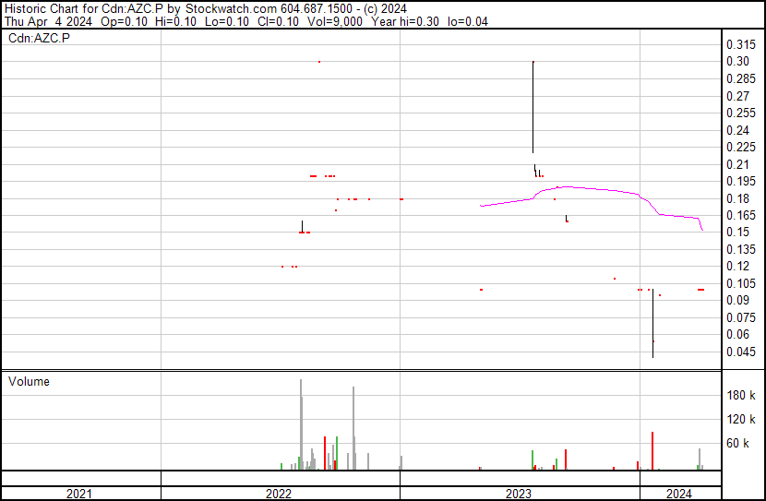Click the 0.165 price axis label
Screen dimensions: 766x501
[x=740, y=215]
